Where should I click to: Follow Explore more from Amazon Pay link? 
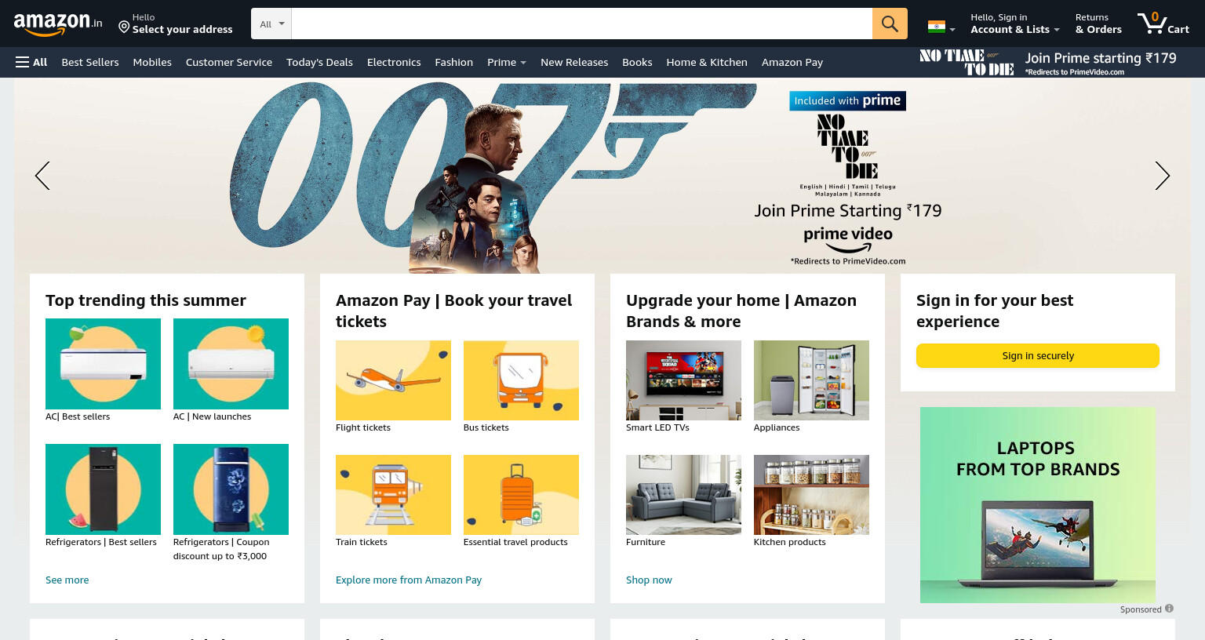(x=409, y=580)
